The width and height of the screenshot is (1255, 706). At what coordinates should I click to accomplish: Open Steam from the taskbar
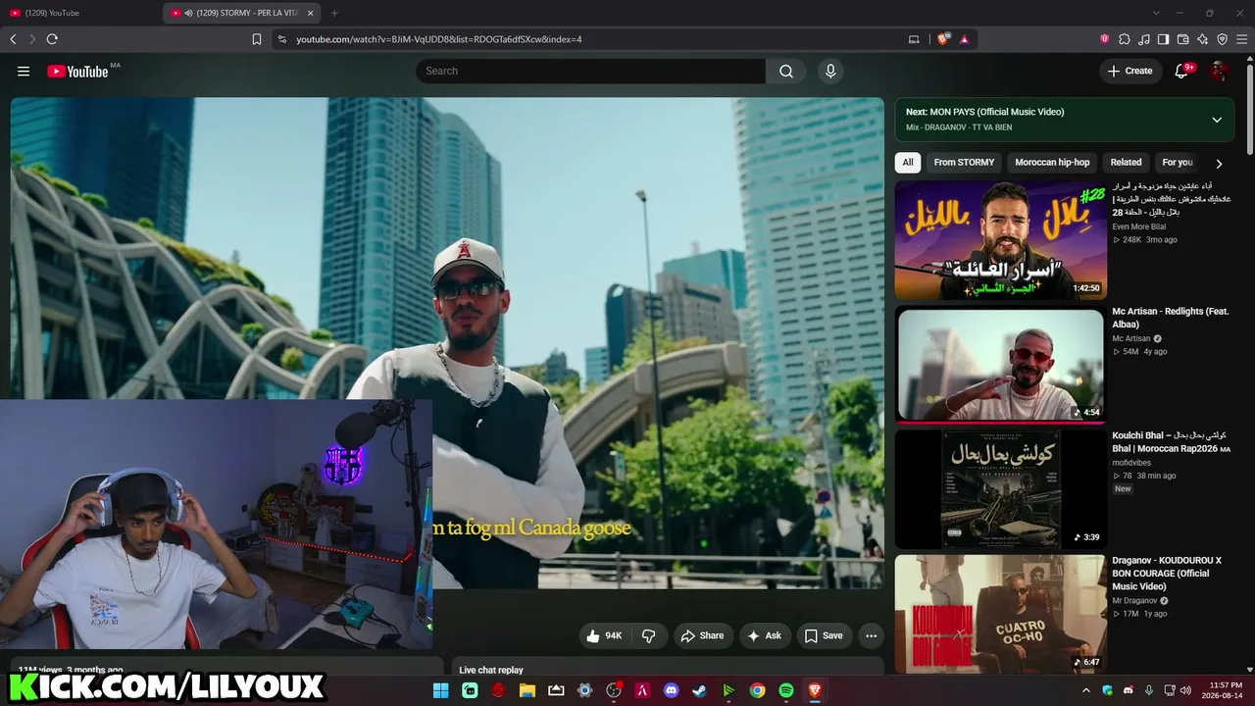[699, 690]
